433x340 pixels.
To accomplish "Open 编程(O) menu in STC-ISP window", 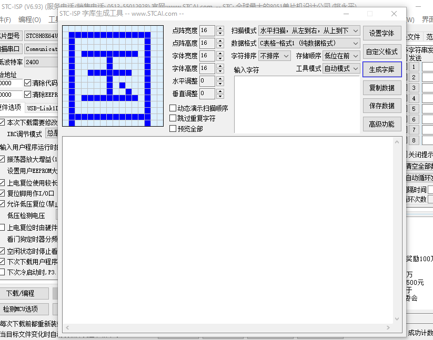I will (x=29, y=19).
